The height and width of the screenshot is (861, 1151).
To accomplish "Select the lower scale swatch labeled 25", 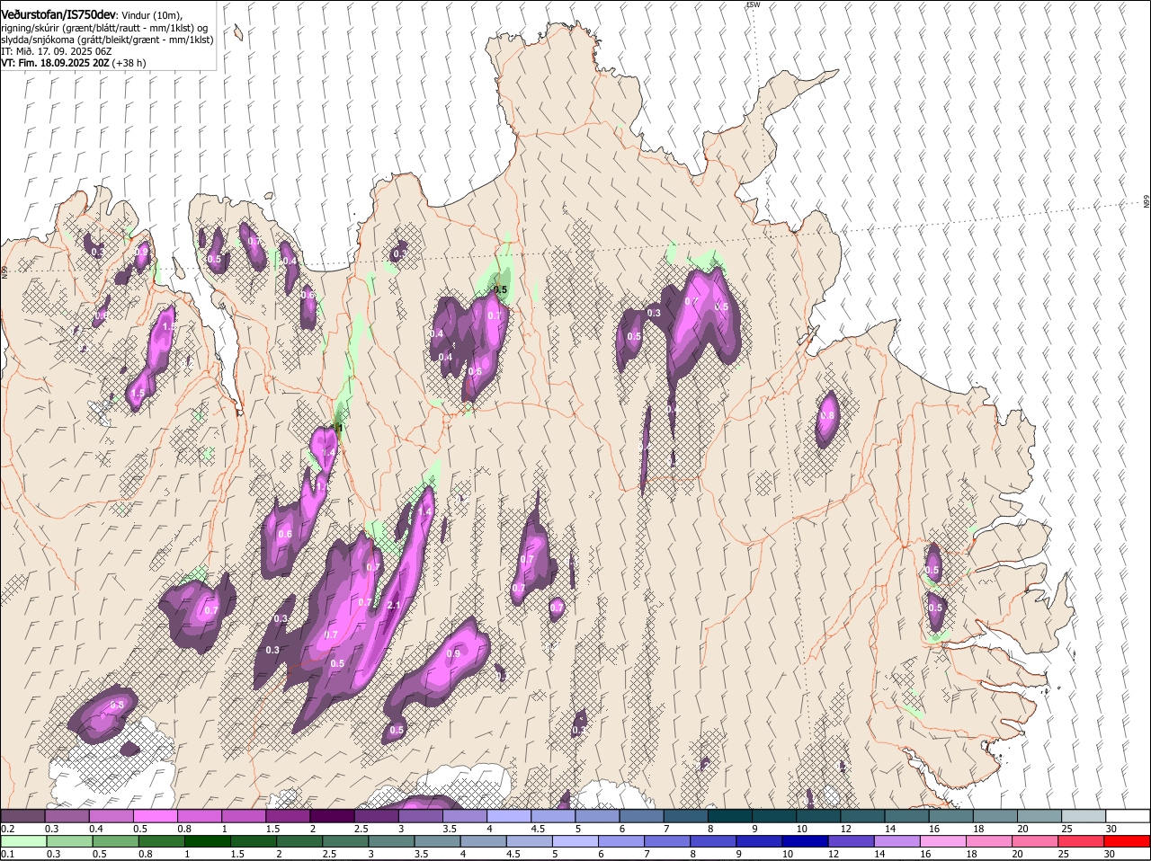I will point(1081,841).
